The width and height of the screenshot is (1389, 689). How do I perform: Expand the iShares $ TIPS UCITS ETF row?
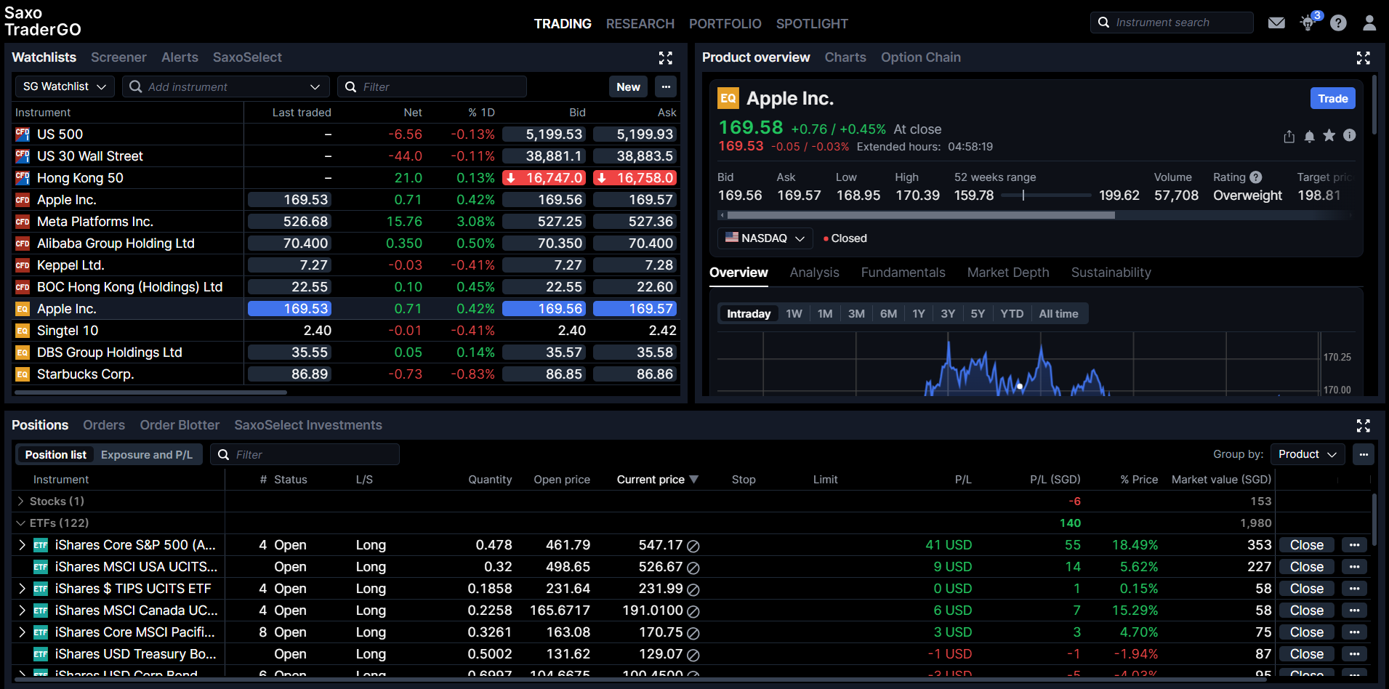tap(23, 589)
